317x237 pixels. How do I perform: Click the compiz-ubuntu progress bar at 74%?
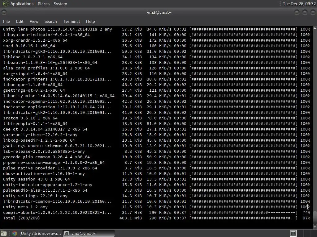(243, 212)
